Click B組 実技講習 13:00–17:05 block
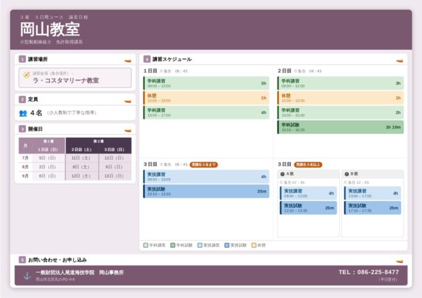Image resolution: width=422 pixels, height=298 pixels. click(373, 193)
